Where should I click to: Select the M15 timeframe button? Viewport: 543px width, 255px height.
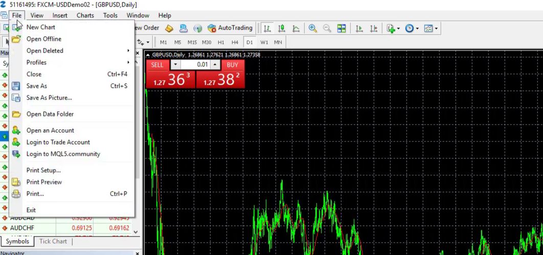tap(192, 42)
